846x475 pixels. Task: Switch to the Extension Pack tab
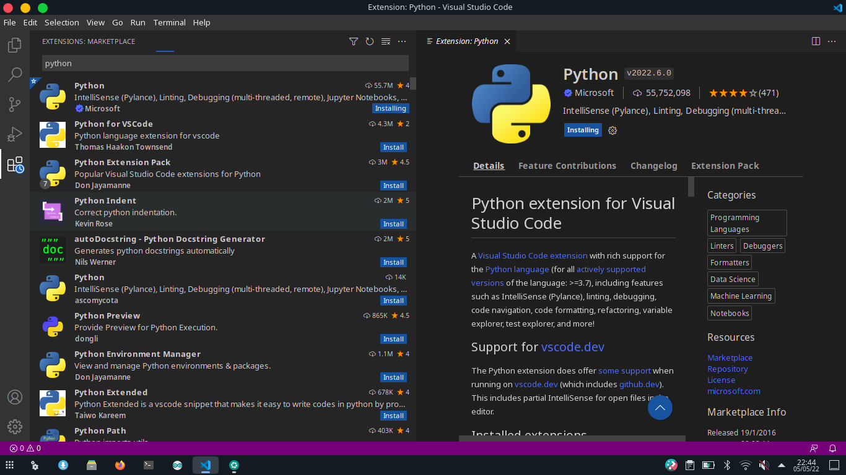click(725, 166)
